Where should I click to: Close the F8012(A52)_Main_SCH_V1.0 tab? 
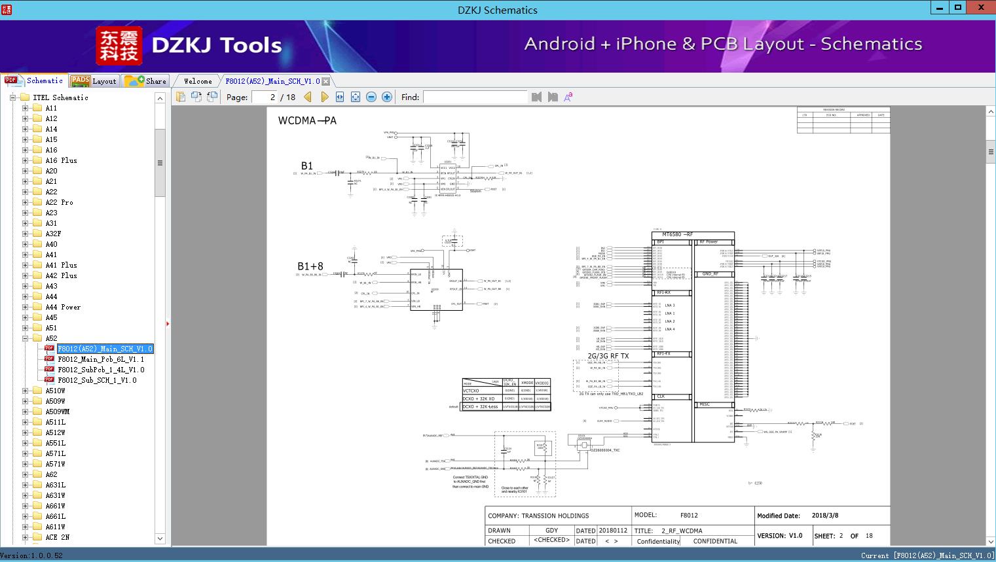(x=325, y=82)
